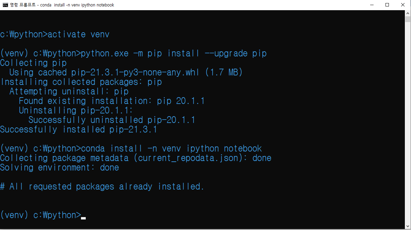Click '# All requested packages already installed.'
Image resolution: width=411 pixels, height=230 pixels.
(x=102, y=187)
